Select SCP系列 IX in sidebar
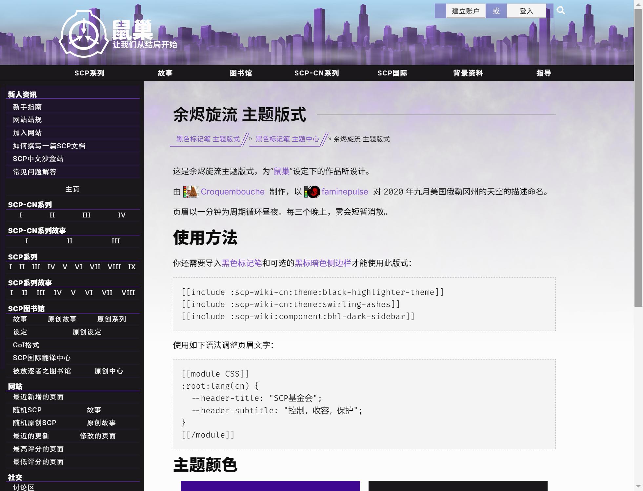Viewport: 643px width, 491px height. pyautogui.click(x=132, y=267)
